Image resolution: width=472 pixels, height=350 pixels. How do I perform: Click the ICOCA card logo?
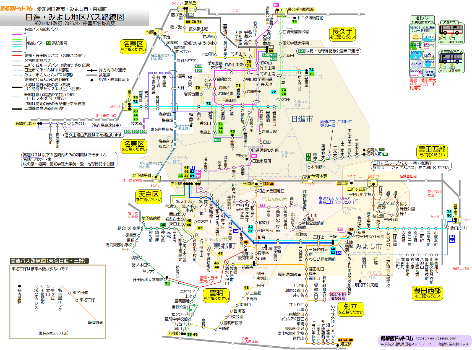(x=416, y=55)
